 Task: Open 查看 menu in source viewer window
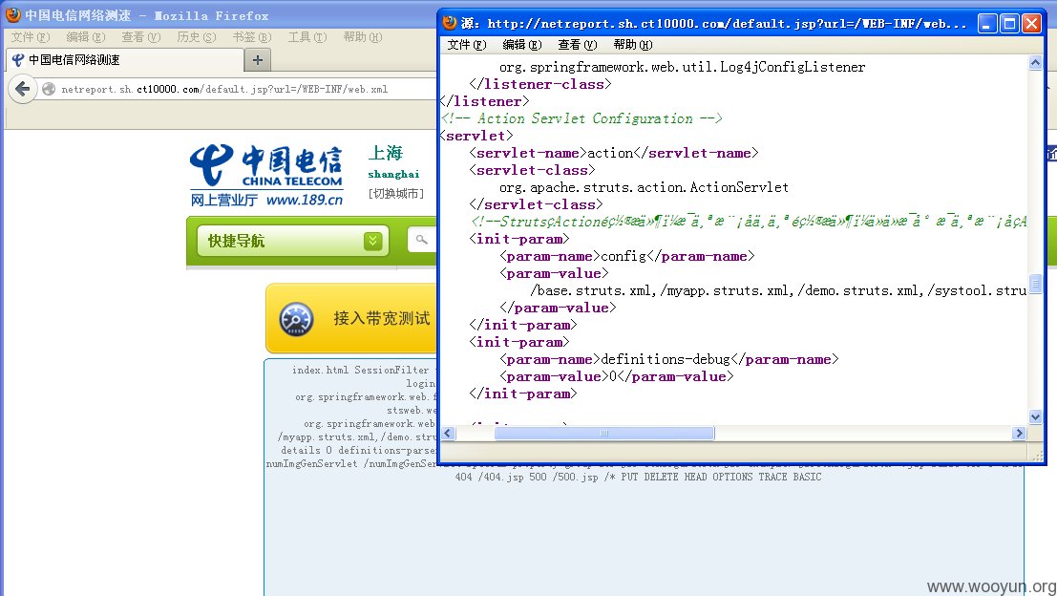(x=577, y=45)
